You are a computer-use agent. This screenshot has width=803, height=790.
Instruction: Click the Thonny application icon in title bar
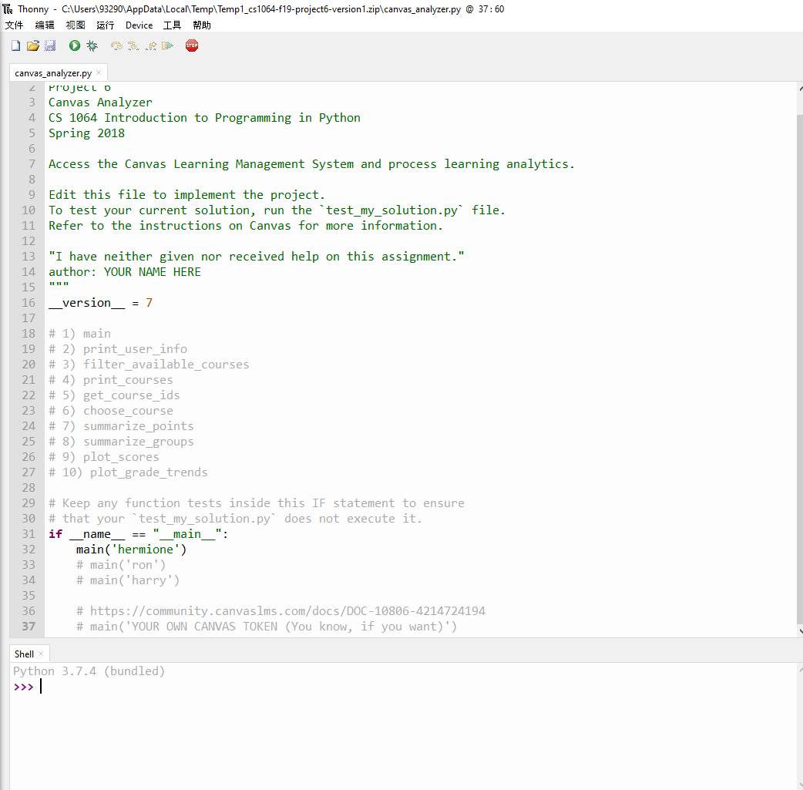point(8,8)
